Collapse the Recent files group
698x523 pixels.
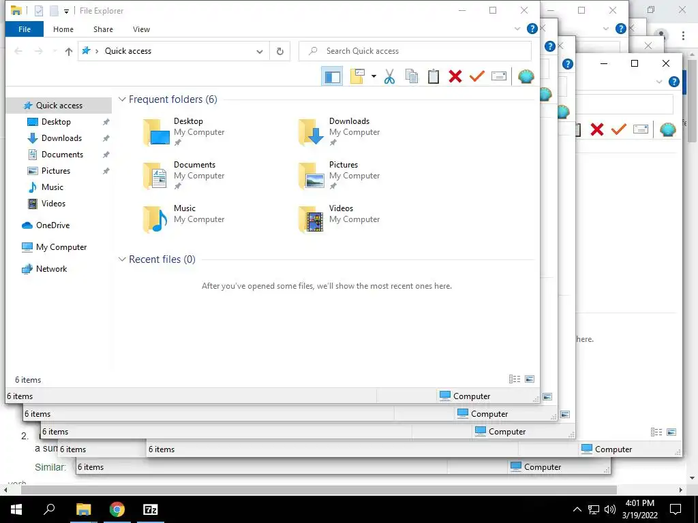click(122, 259)
